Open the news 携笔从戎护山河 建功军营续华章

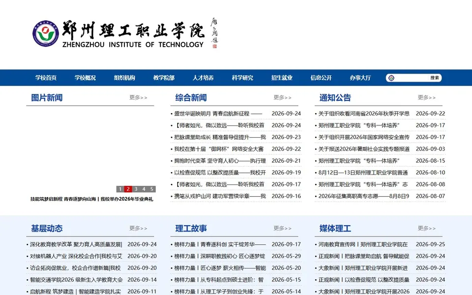pos(220,196)
